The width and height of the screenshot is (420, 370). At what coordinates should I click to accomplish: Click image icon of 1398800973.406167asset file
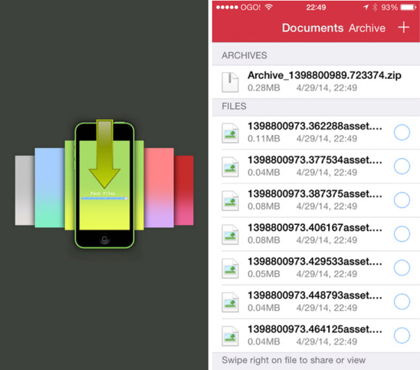[230, 234]
